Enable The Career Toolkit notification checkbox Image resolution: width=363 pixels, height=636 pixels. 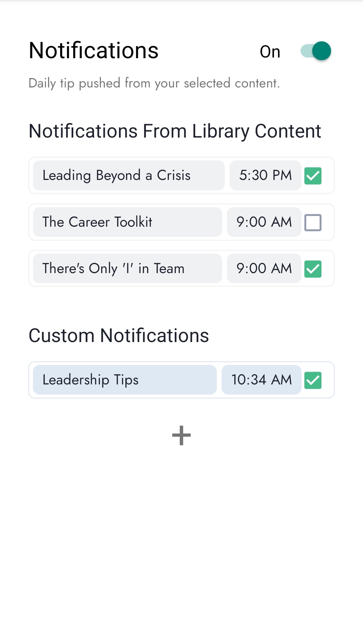click(x=313, y=222)
